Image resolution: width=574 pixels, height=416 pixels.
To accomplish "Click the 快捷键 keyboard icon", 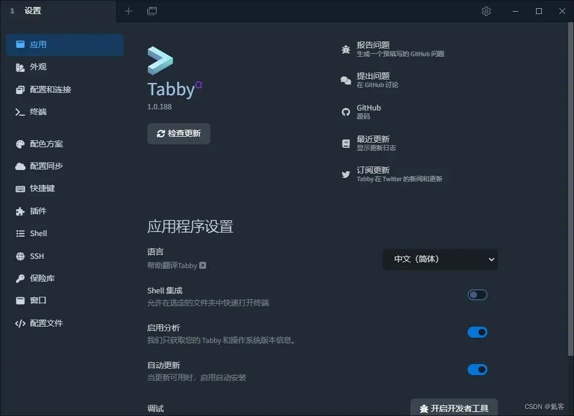I will click(x=20, y=189).
